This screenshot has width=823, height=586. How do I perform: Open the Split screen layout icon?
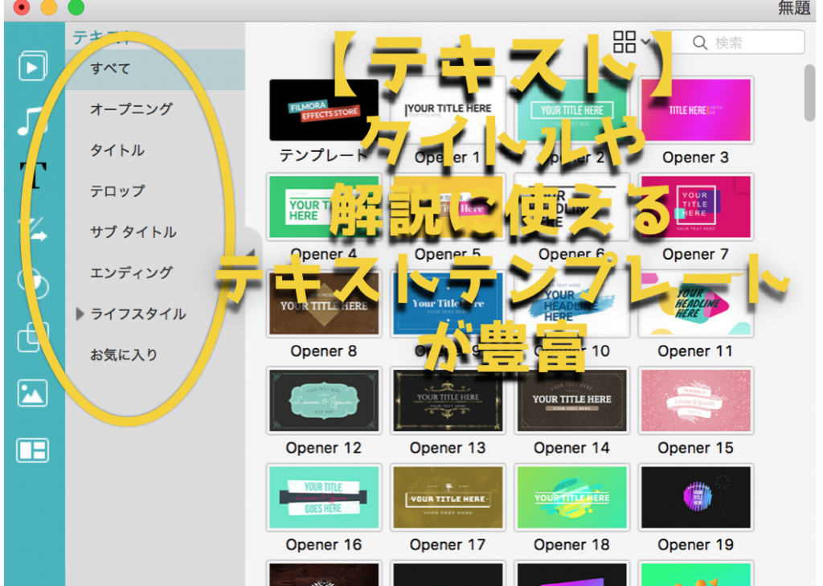point(32,450)
